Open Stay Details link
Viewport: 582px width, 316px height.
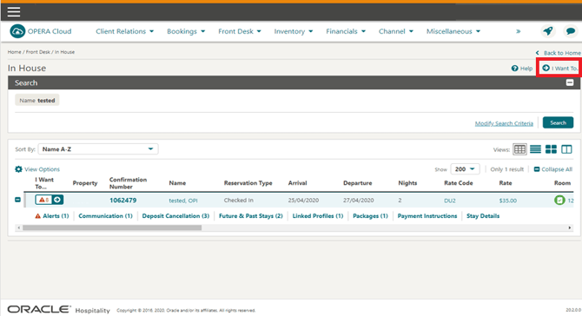point(483,216)
